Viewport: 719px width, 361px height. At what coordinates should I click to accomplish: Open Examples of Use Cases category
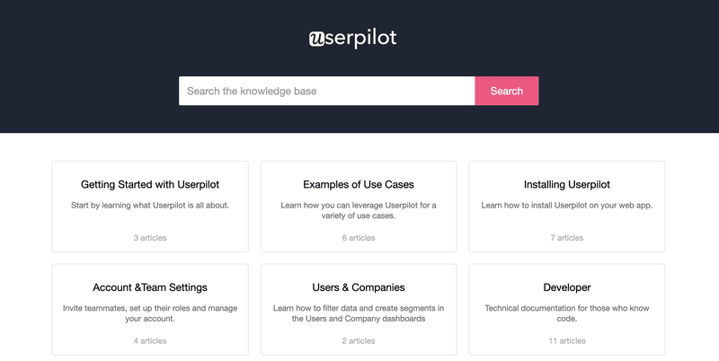(x=359, y=185)
